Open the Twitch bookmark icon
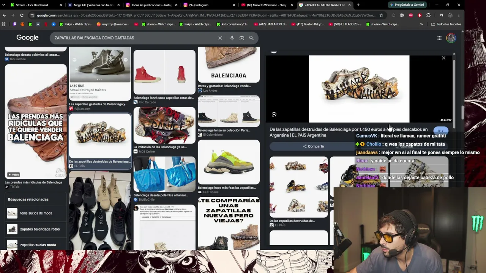Image resolution: width=486 pixels, height=273 pixels. point(15,24)
